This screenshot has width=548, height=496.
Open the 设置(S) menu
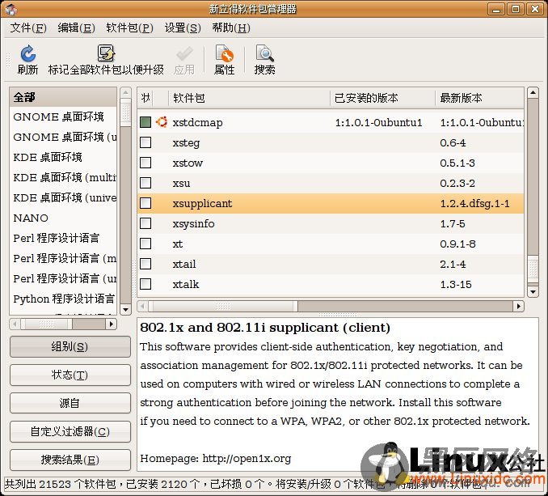(x=183, y=28)
